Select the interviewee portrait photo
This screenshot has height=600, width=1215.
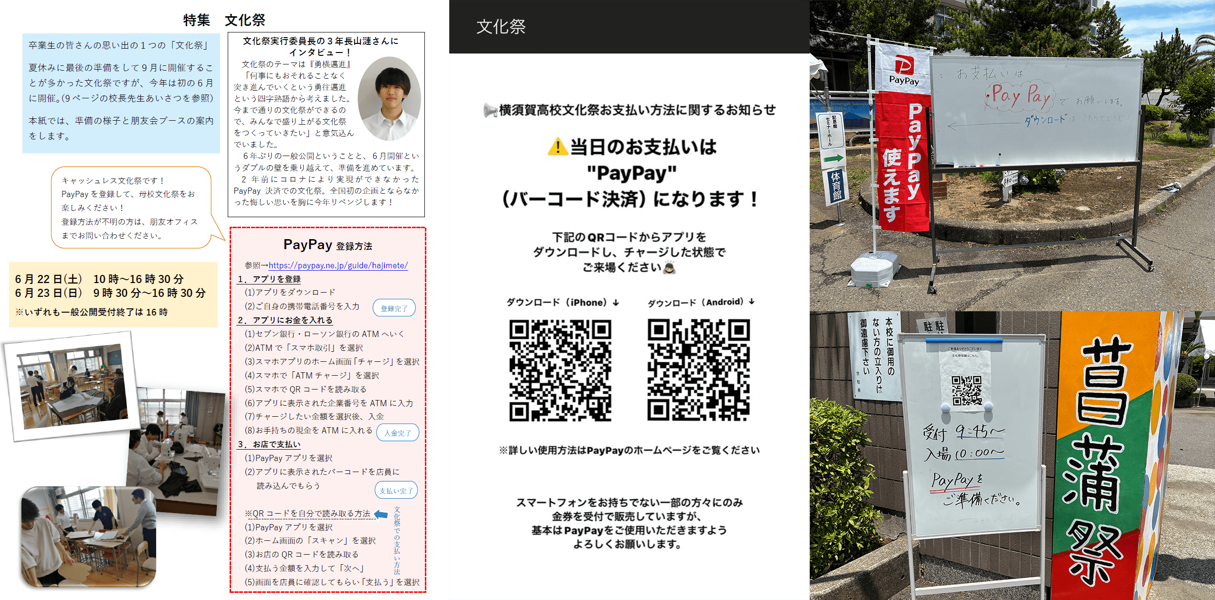click(389, 99)
